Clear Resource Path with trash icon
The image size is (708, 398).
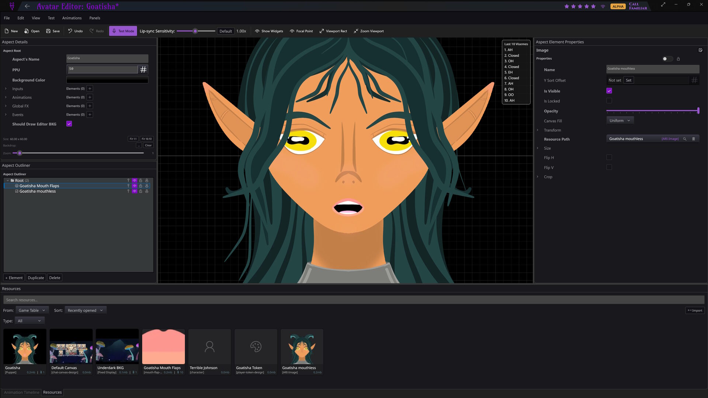694,139
